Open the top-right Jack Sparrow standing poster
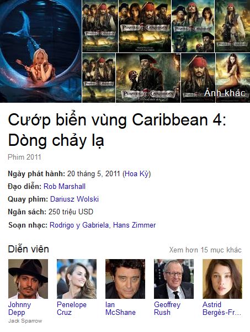Image resolution: width=250 pixels, height=332 pixels. [232, 26]
